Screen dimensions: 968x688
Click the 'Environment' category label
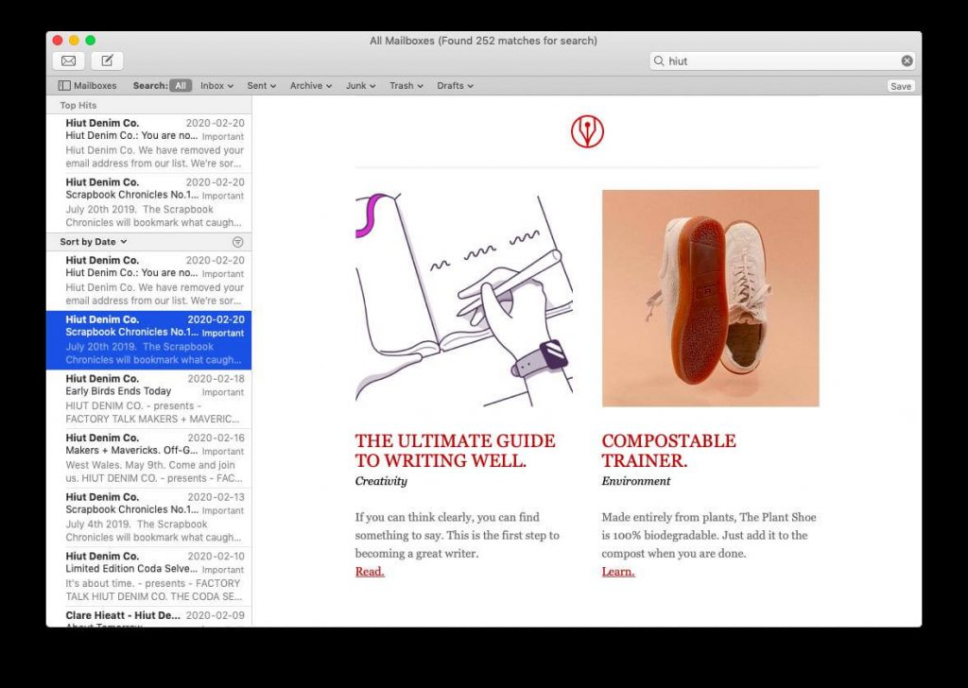pos(636,481)
